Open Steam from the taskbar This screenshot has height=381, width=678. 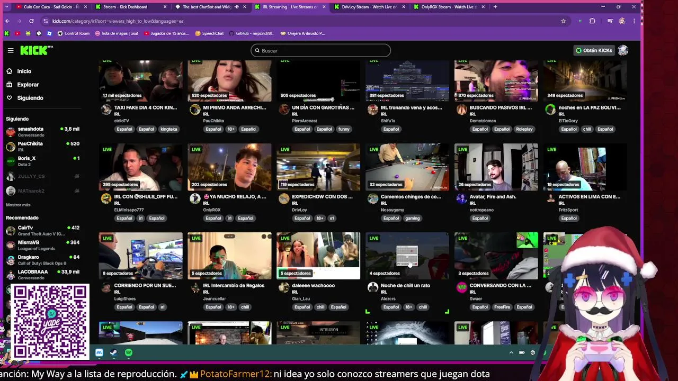[x=113, y=352]
